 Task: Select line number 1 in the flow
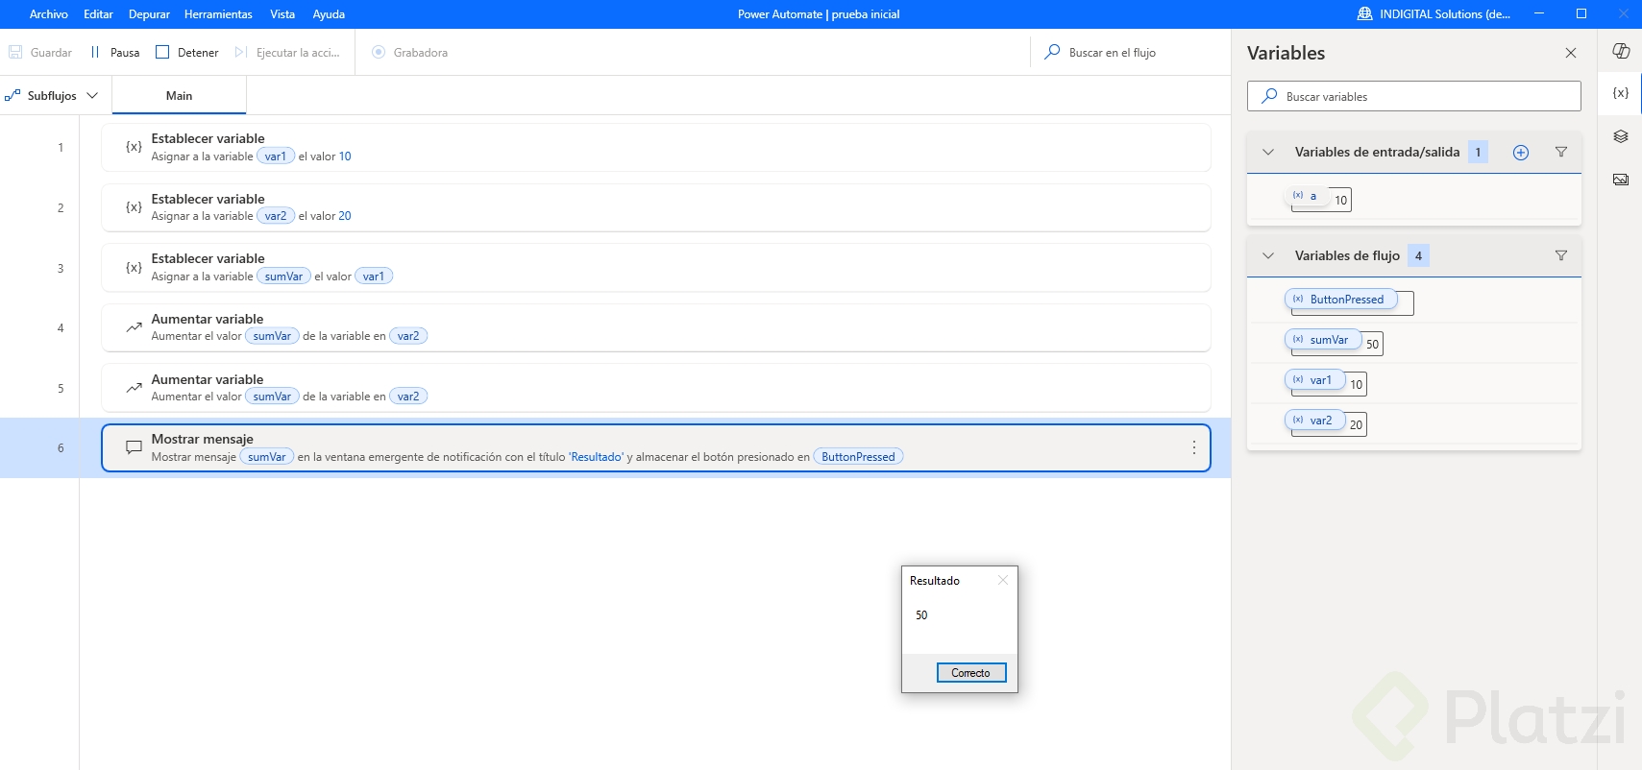(61, 148)
